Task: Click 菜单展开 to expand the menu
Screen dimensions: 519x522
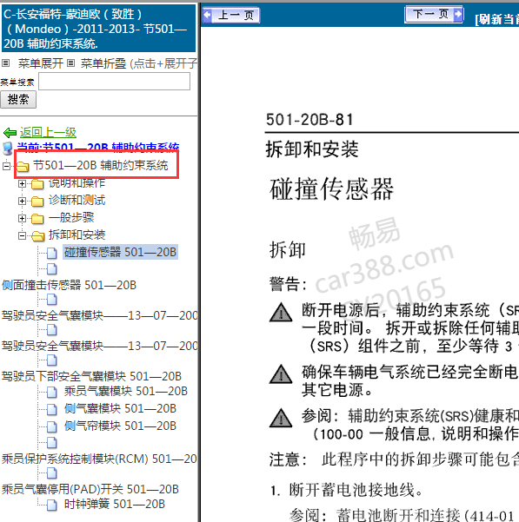Action: coord(41,63)
